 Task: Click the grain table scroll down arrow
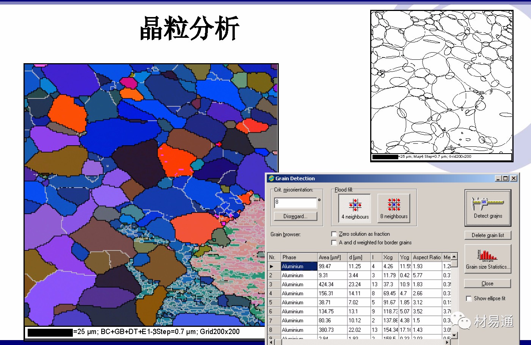(x=455, y=335)
